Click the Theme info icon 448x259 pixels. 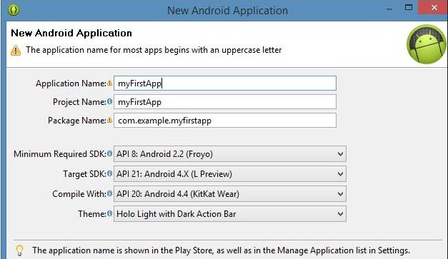click(110, 213)
